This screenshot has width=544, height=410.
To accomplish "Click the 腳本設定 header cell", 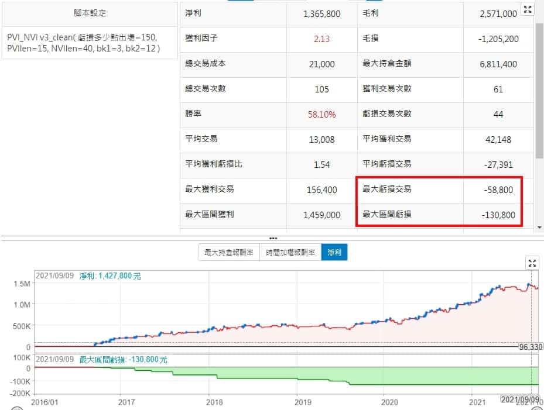I will (90, 13).
